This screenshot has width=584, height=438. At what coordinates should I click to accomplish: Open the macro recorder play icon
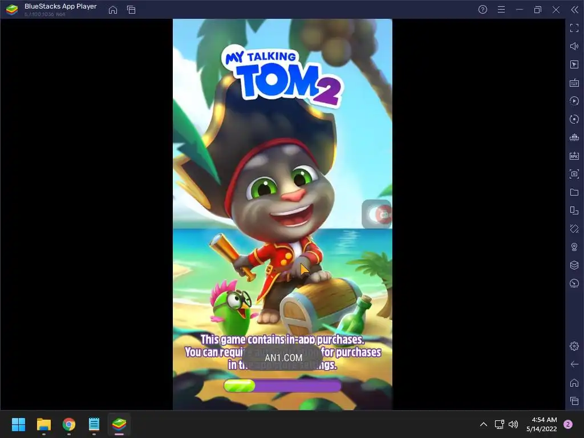click(x=574, y=101)
